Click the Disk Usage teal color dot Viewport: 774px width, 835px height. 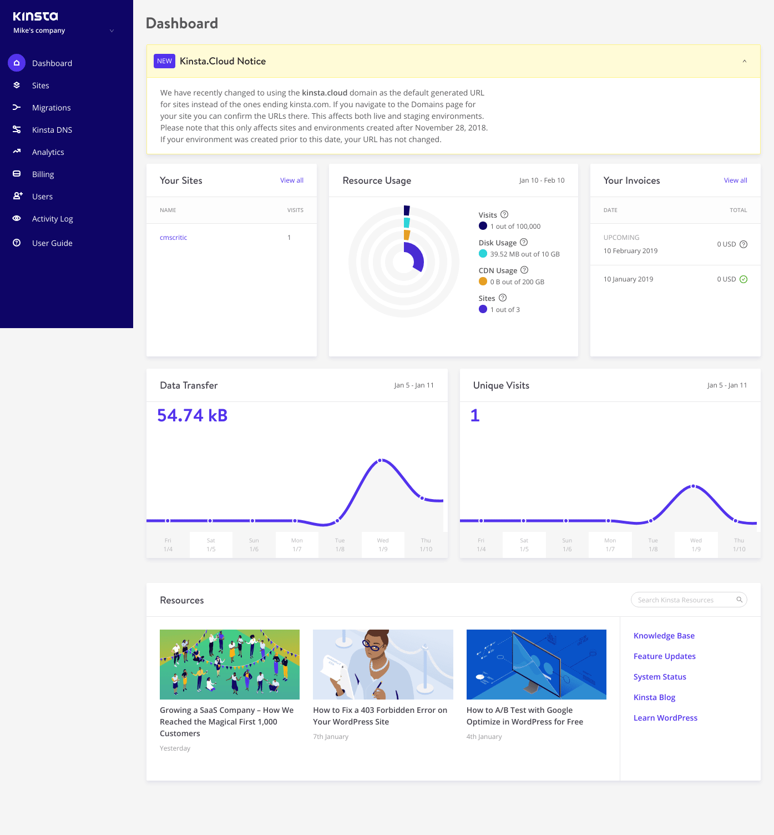(x=483, y=254)
